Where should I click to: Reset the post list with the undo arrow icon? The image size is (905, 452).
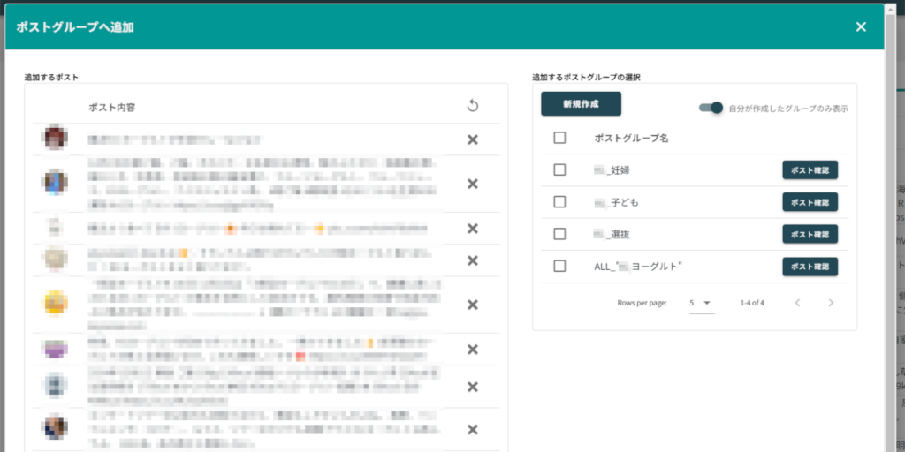pyautogui.click(x=473, y=106)
